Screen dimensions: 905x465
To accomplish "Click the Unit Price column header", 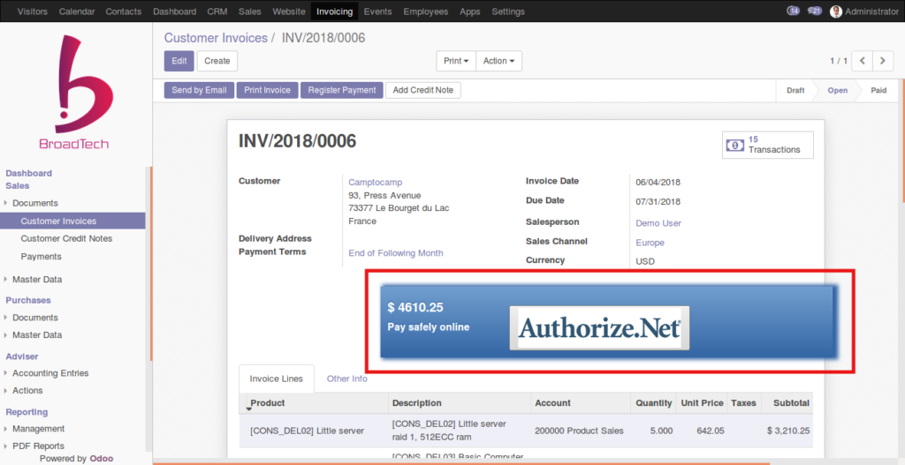I will (702, 402).
